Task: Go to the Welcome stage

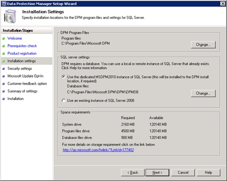Action: click(x=15, y=39)
